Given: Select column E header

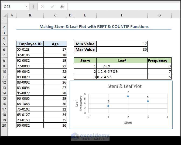Looking at the screenshot, I should 85,15.
